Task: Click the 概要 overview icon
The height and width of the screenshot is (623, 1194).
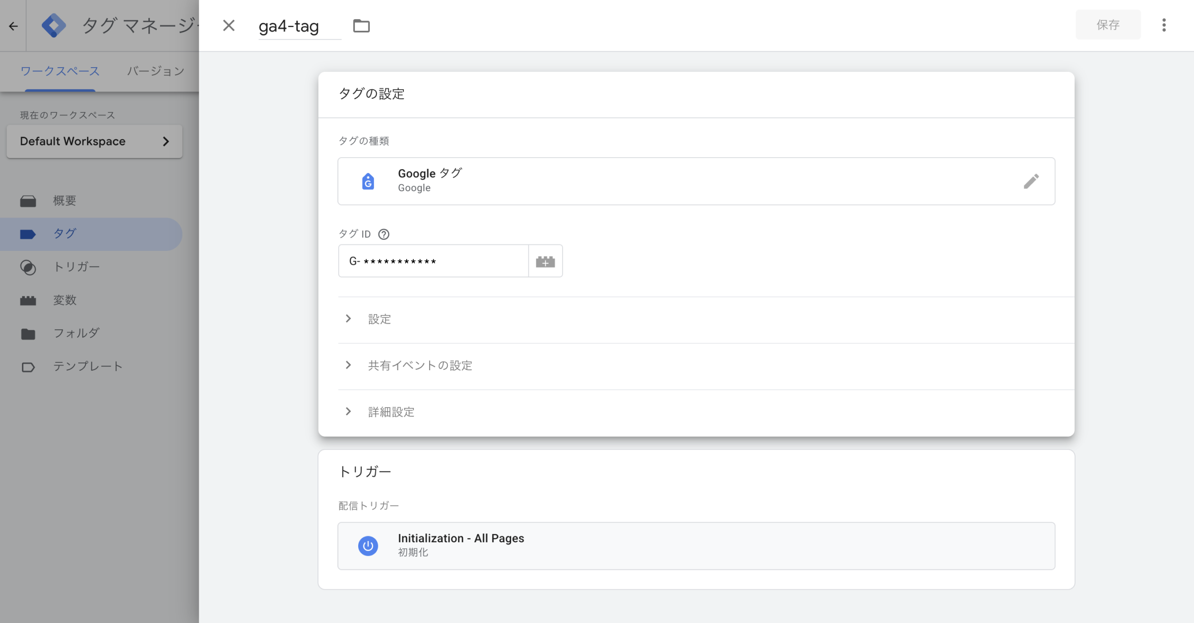Action: click(x=28, y=201)
